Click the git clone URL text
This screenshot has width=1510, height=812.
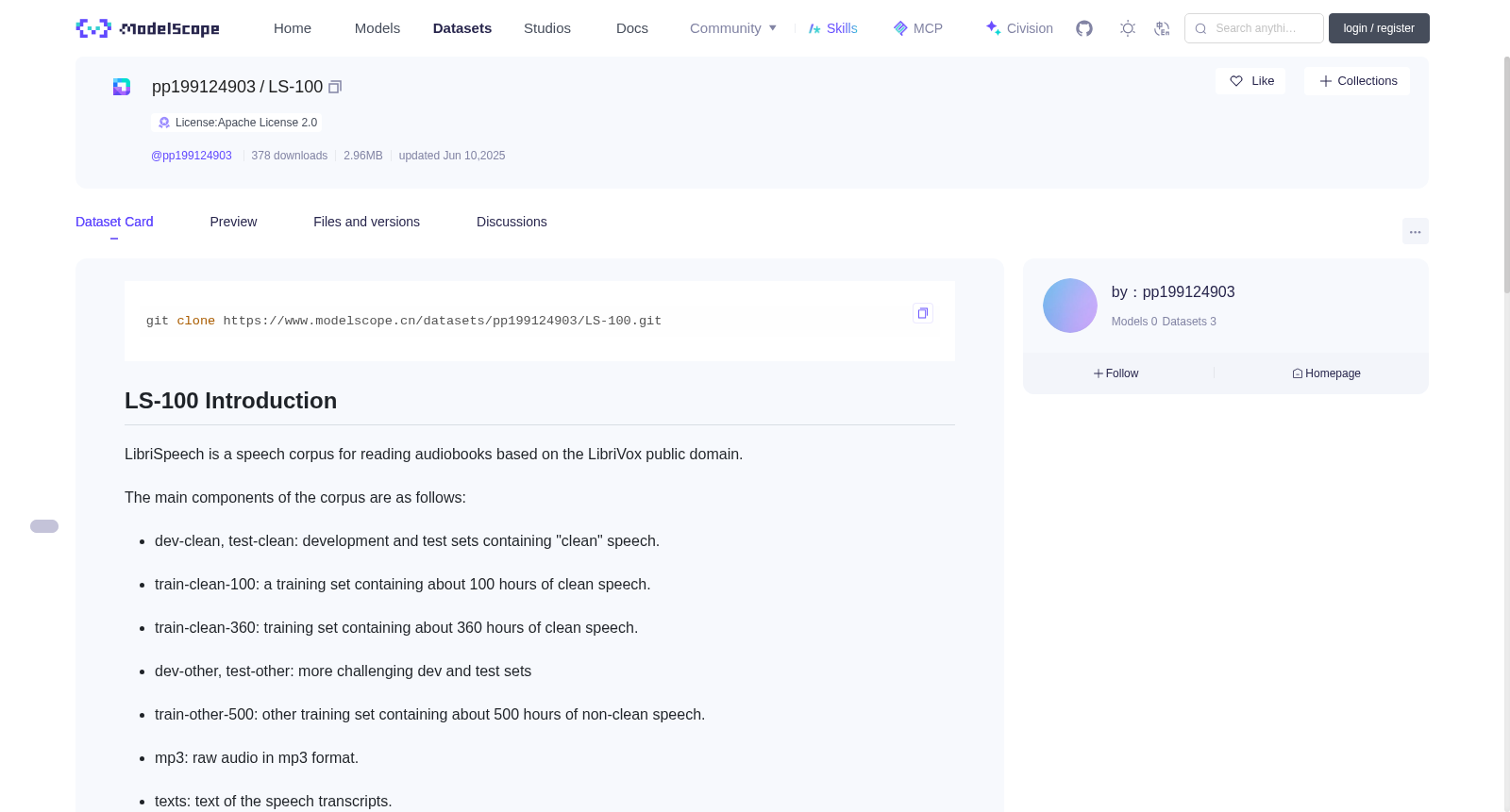coord(443,321)
